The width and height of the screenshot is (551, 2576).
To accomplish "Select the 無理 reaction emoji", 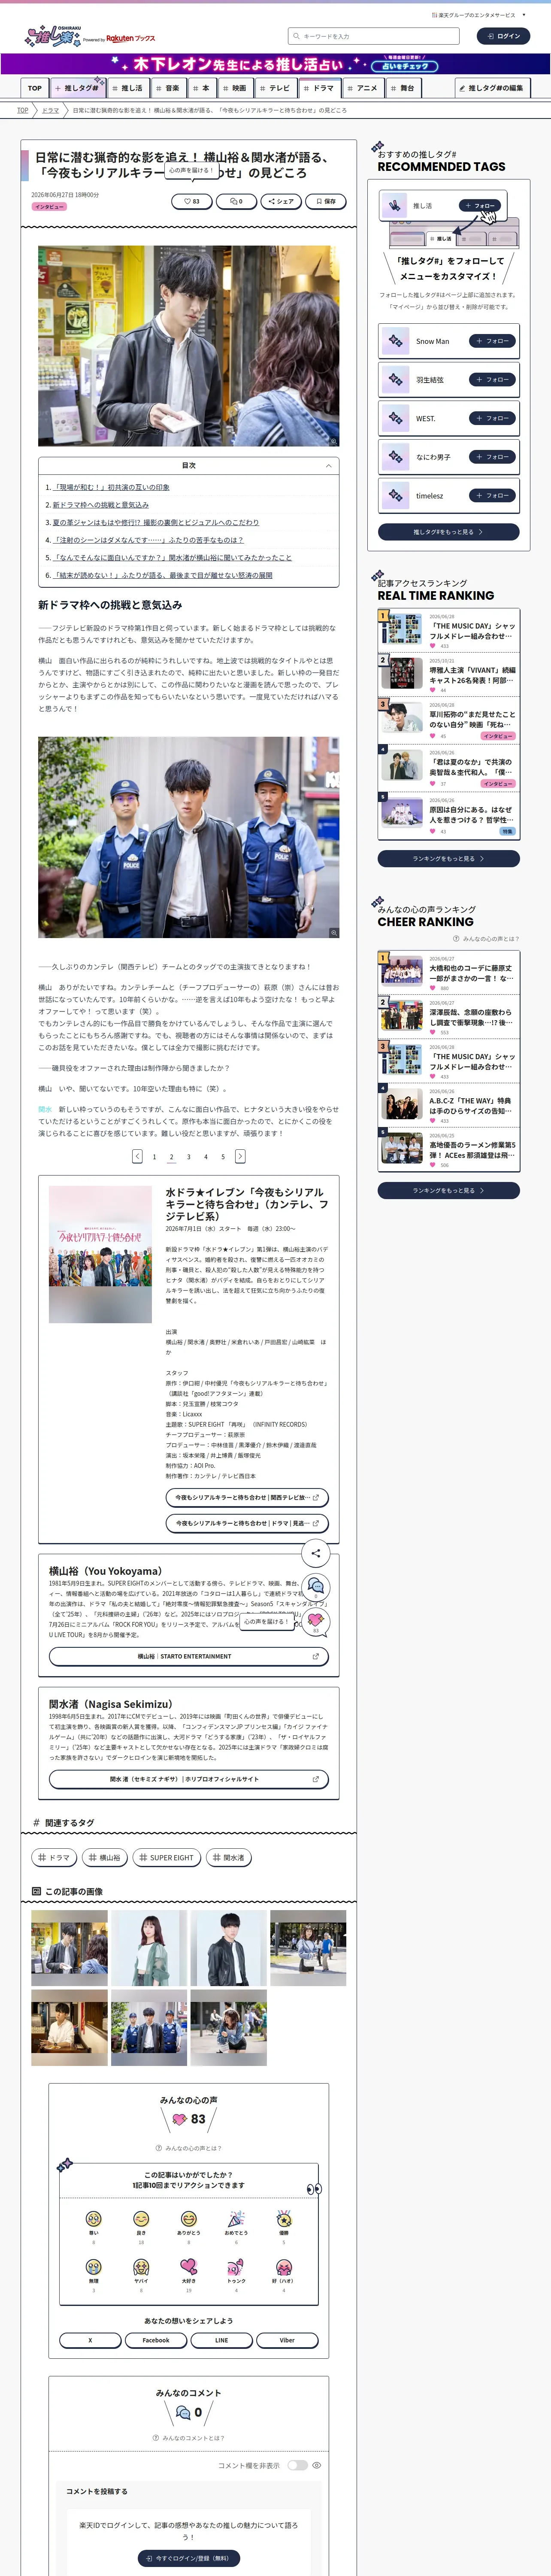I will pyautogui.click(x=94, y=2267).
